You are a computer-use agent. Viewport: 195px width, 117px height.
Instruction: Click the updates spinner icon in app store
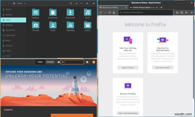click(58, 62)
